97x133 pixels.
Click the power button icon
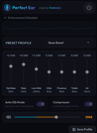pos(89,8)
